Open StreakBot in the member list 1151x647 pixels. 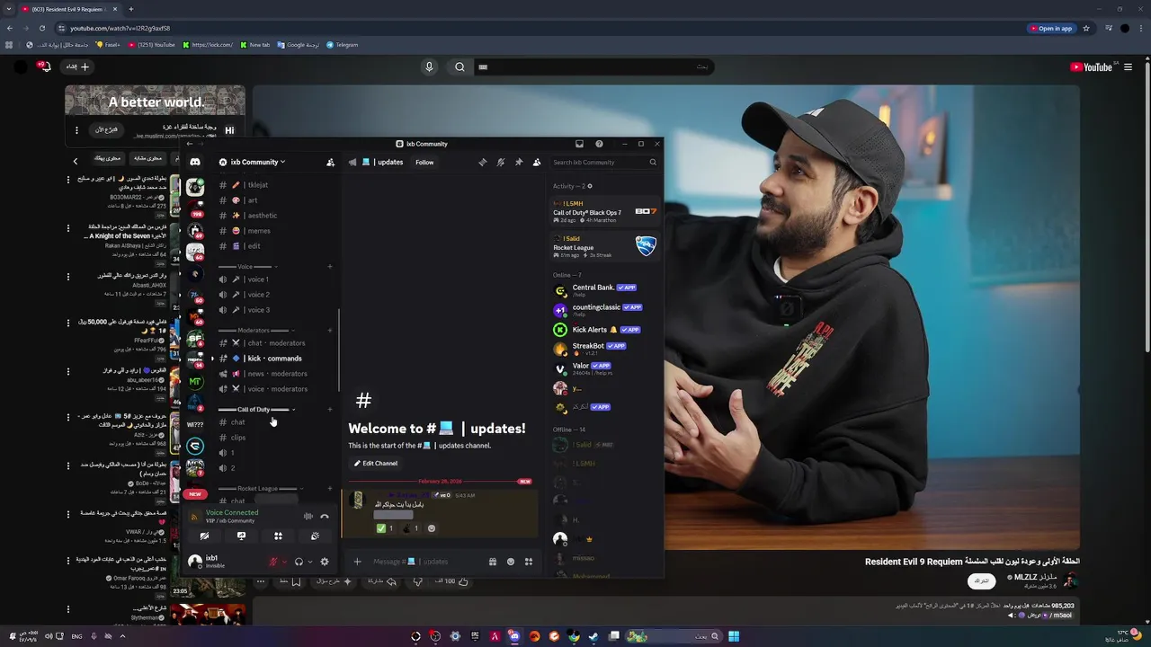tap(605, 348)
